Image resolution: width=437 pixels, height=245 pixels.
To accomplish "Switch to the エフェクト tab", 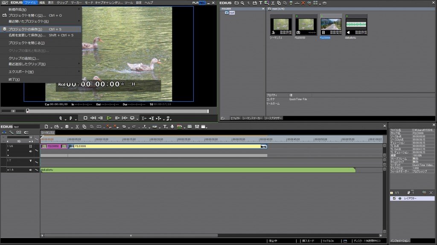I will click(235, 118).
